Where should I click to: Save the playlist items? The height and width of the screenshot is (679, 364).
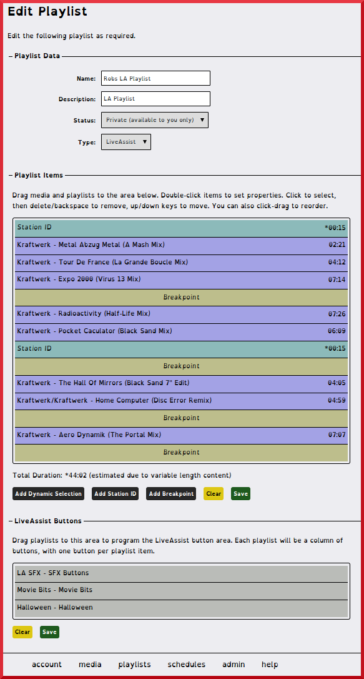tap(241, 494)
